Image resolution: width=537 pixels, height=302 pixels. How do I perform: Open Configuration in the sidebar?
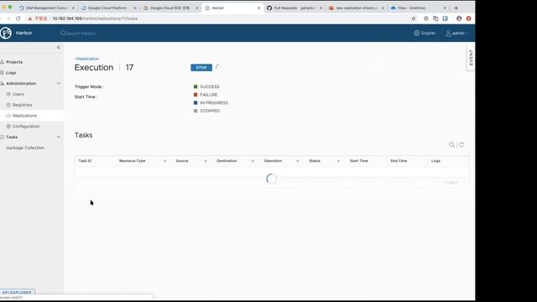point(26,127)
